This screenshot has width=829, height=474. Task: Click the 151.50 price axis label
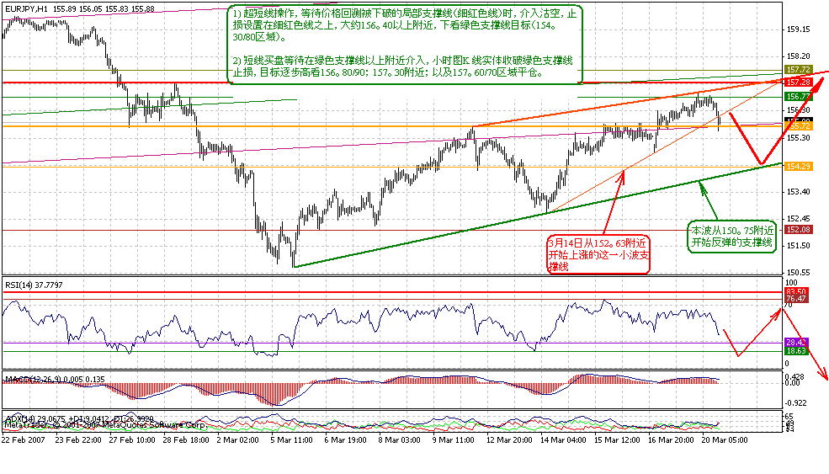tap(799, 246)
